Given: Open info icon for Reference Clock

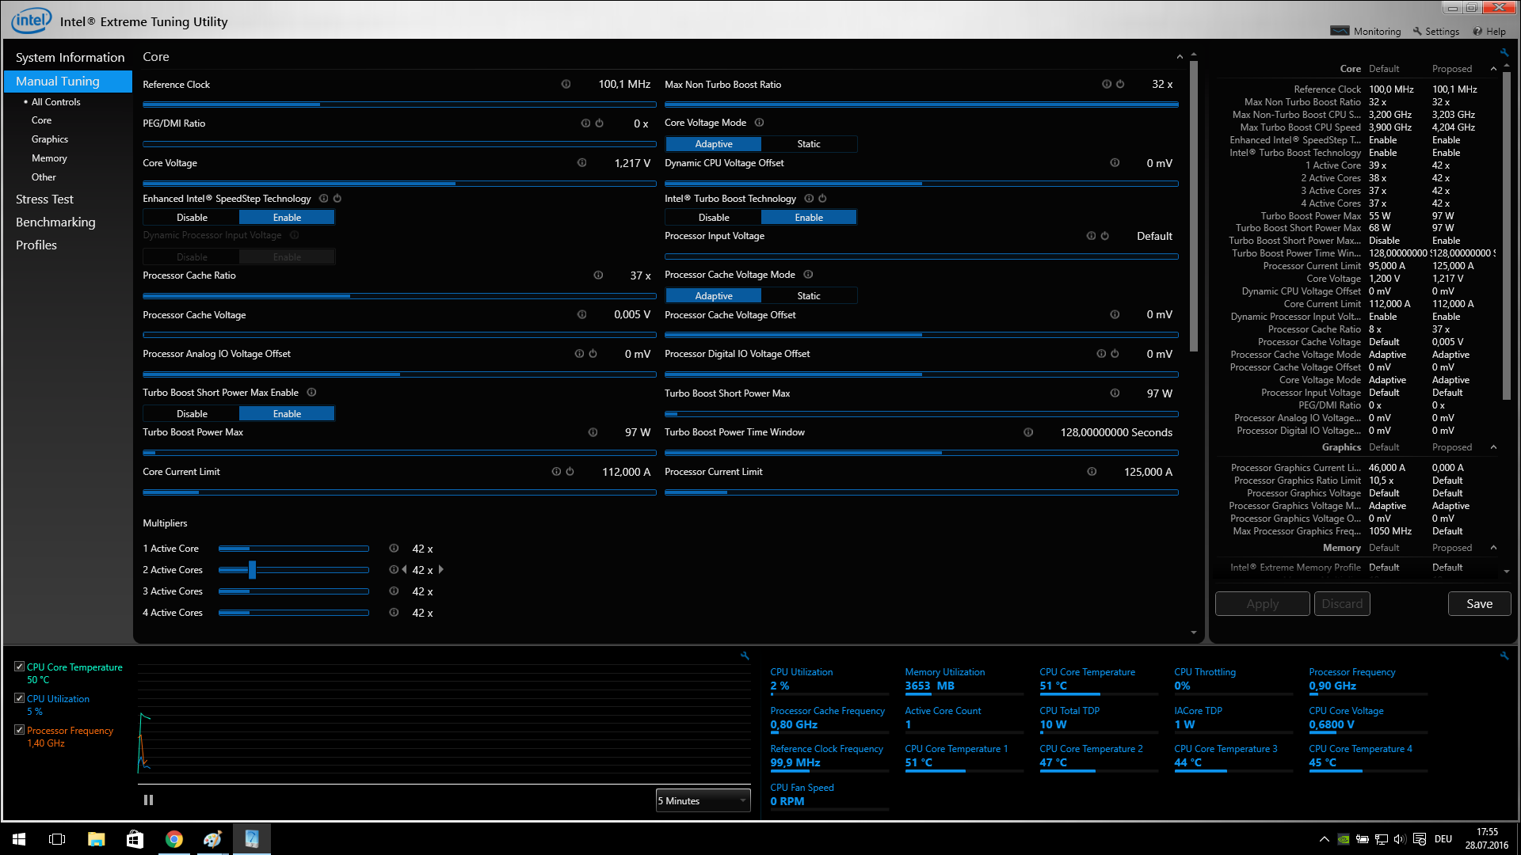Looking at the screenshot, I should click(x=566, y=84).
